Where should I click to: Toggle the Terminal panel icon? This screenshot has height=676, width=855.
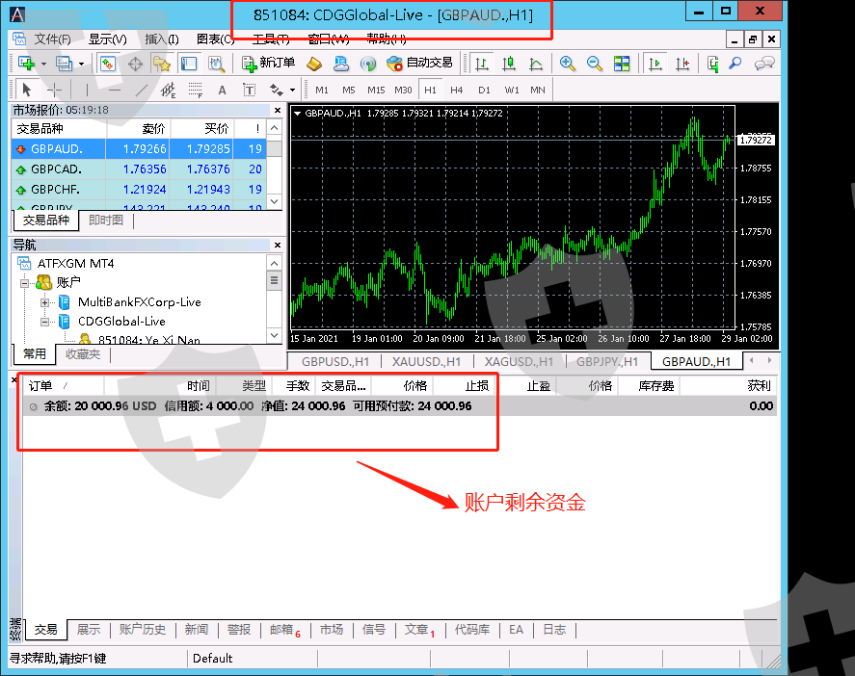(x=189, y=64)
